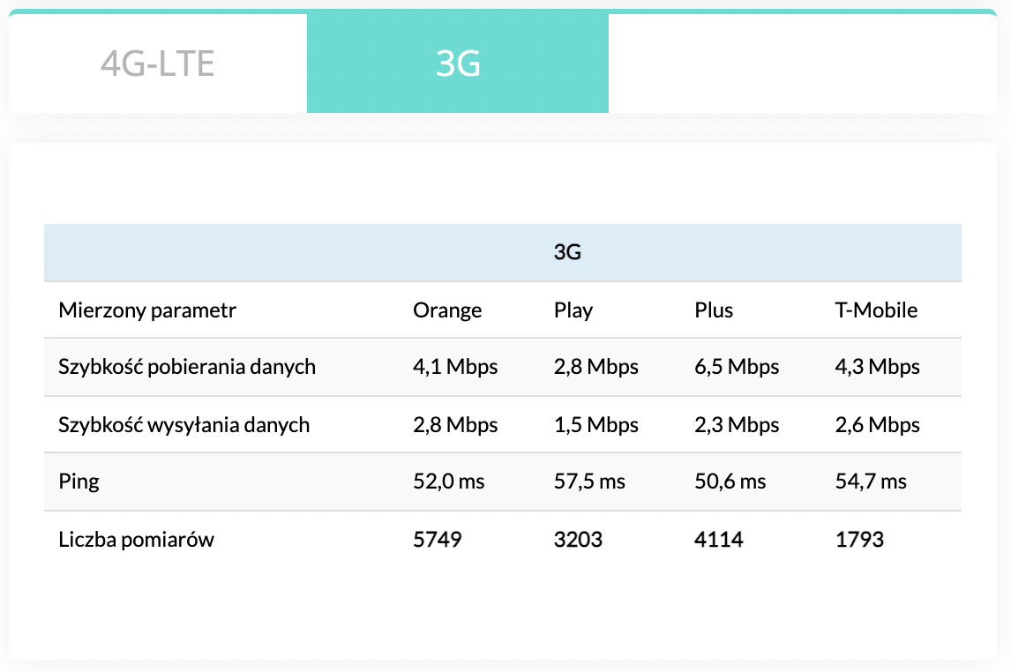Screen dimensions: 1011x672
Task: Select the Szybkość pobierania danych row label
Action: tap(187, 367)
